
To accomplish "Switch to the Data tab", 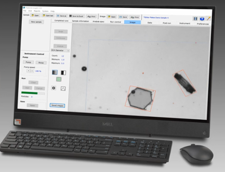I will pos(150,22).
